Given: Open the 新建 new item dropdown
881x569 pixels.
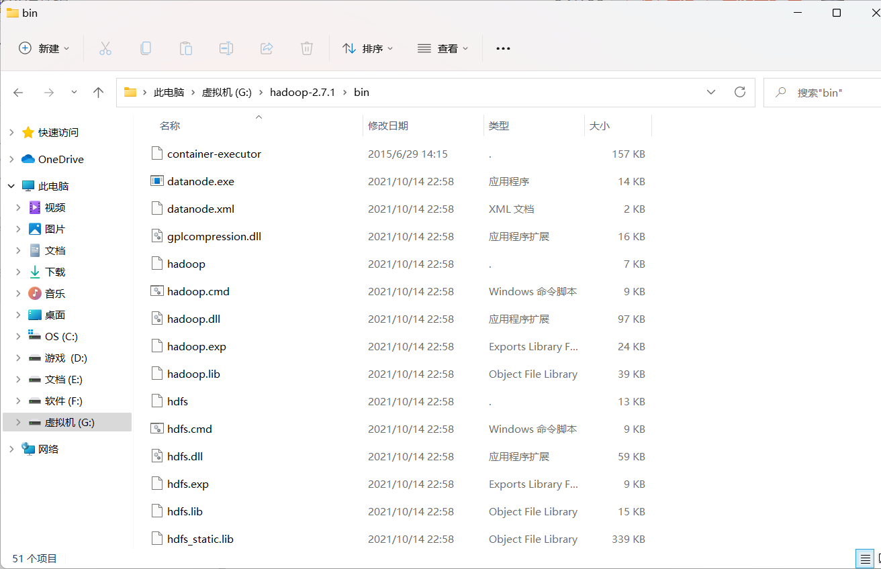Looking at the screenshot, I should pyautogui.click(x=44, y=48).
